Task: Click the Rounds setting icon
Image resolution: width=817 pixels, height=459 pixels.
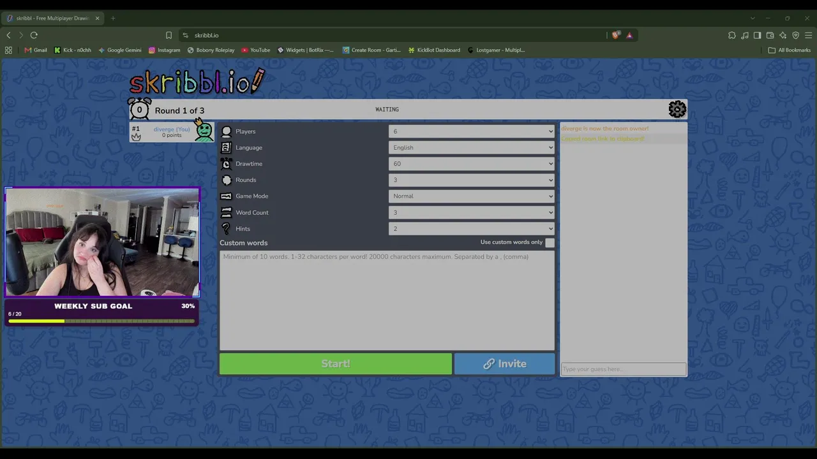Action: (x=226, y=180)
